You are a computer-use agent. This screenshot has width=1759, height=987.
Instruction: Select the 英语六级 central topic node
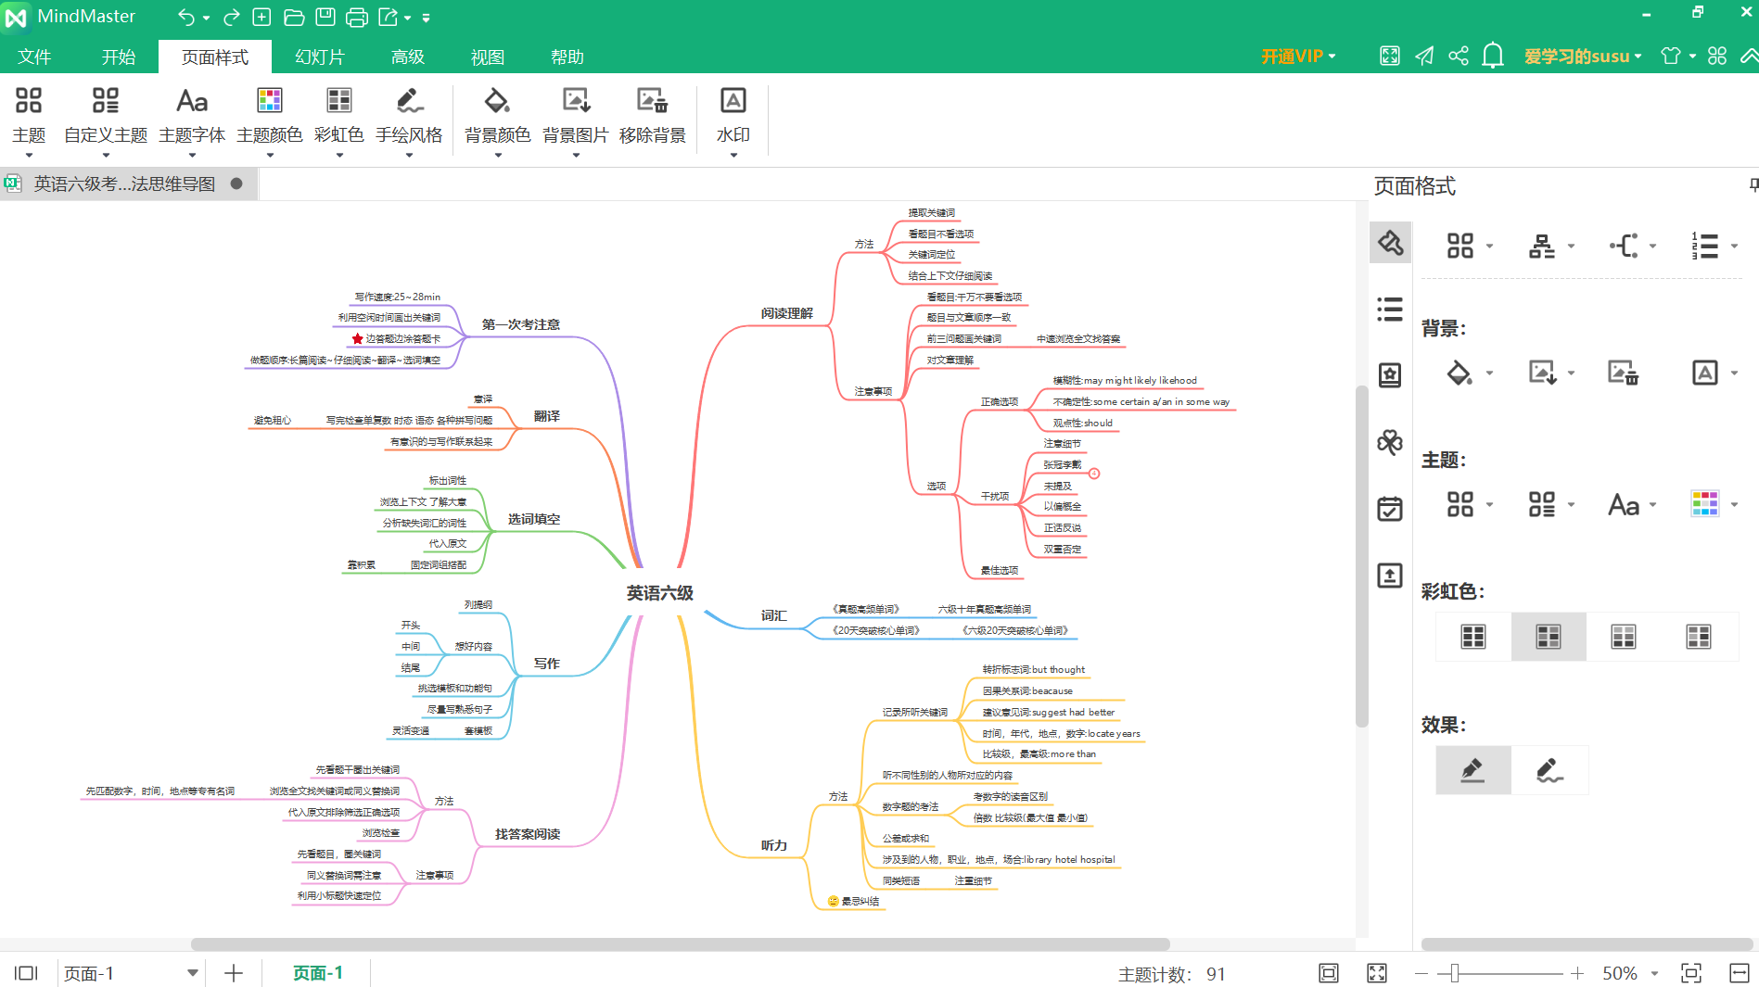tap(659, 593)
